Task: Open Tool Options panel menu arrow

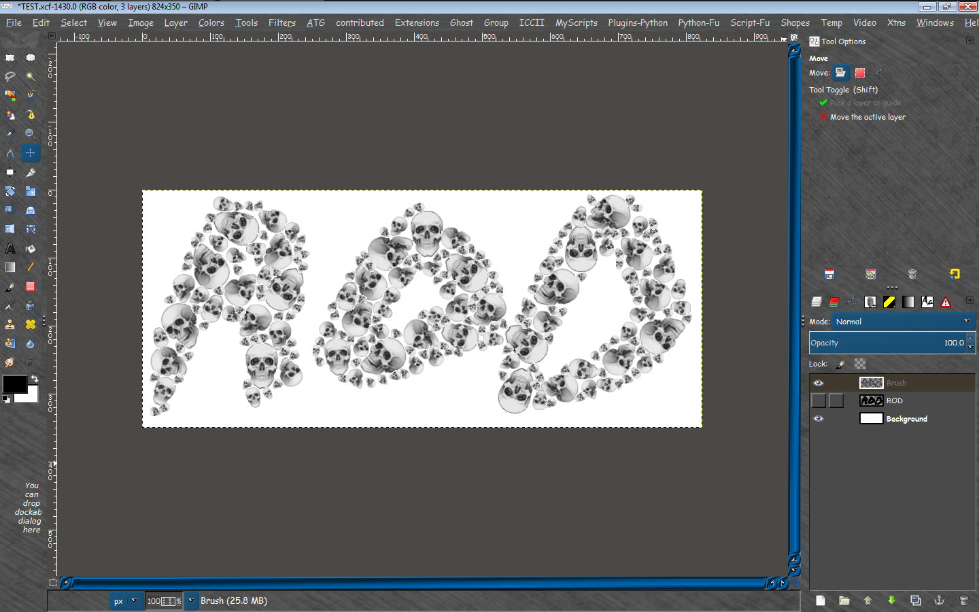Action: point(969,41)
